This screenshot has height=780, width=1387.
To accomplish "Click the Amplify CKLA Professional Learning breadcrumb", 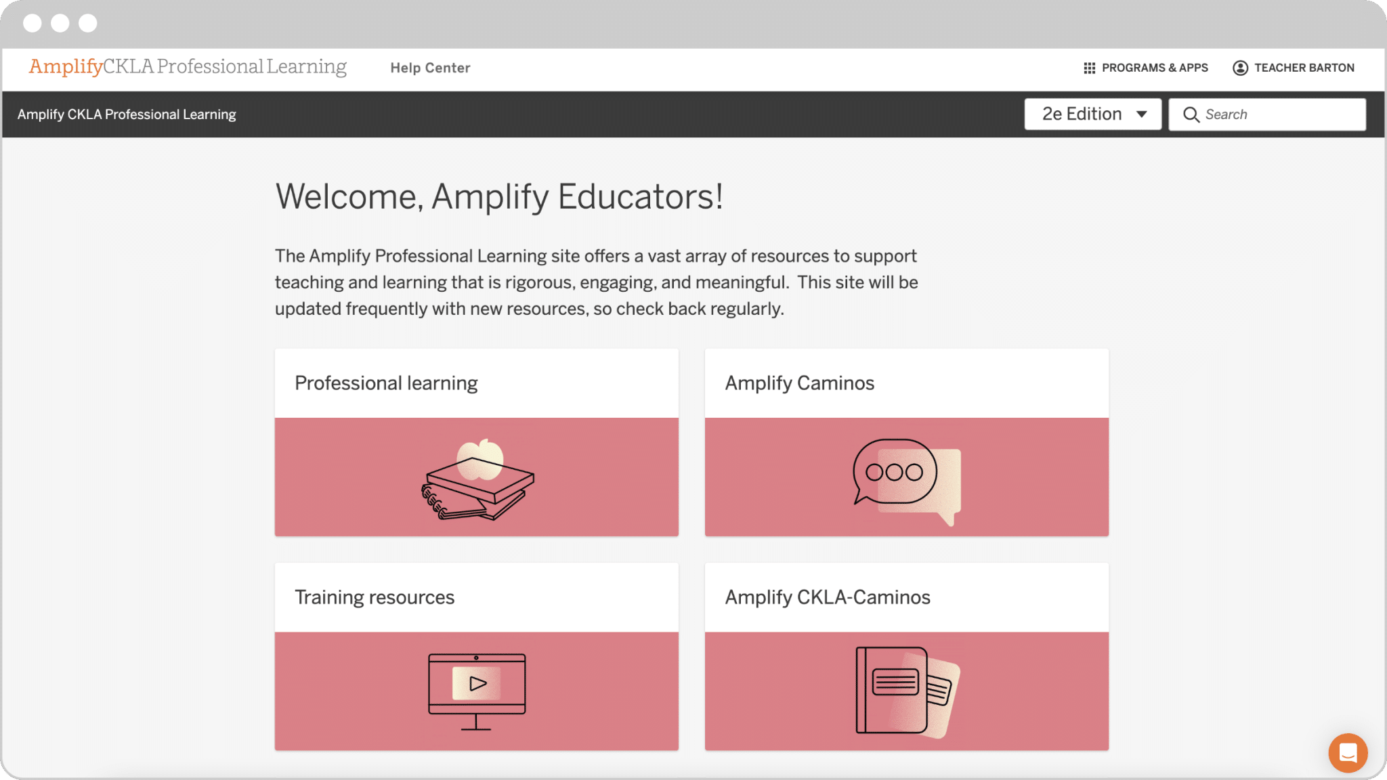I will pyautogui.click(x=127, y=114).
